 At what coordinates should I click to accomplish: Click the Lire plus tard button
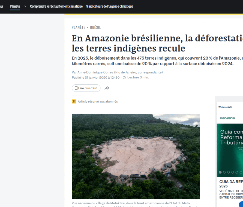coord(86,88)
